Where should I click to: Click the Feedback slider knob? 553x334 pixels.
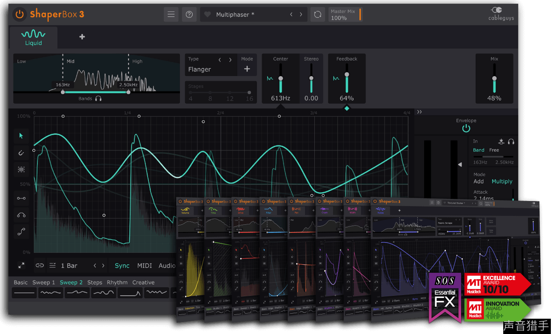347,74
